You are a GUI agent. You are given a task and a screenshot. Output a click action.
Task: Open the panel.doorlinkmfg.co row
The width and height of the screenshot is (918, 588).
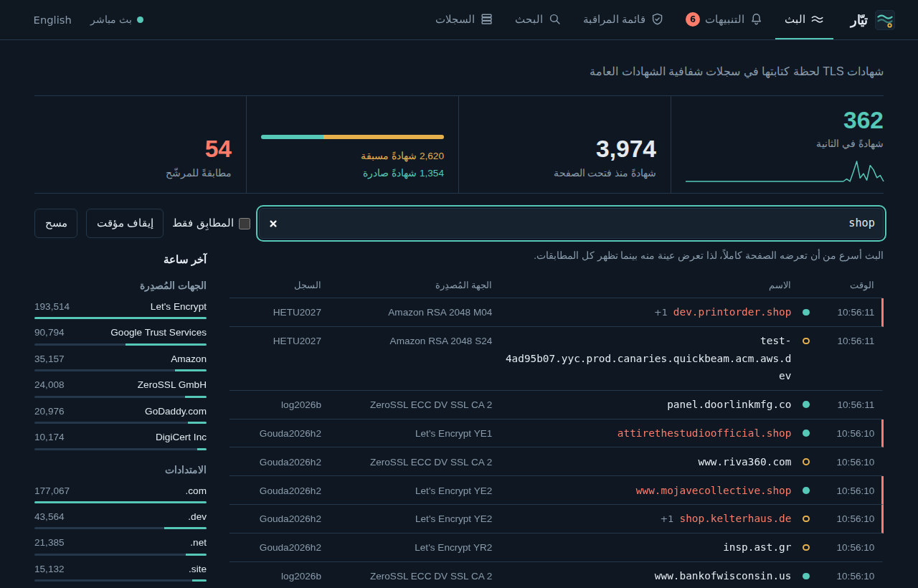(556, 404)
